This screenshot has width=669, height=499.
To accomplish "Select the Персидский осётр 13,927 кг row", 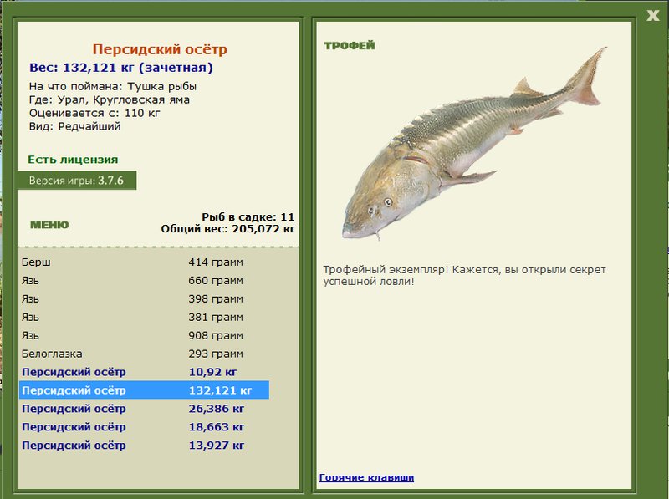I will (x=144, y=446).
